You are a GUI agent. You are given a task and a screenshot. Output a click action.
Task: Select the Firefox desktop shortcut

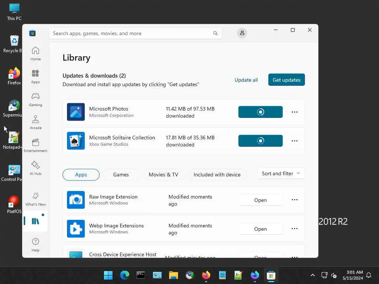tap(14, 76)
